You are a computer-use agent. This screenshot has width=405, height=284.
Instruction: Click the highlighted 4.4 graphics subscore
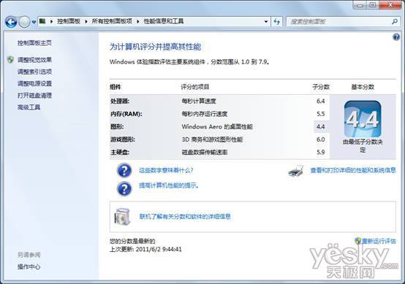[x=320, y=126]
